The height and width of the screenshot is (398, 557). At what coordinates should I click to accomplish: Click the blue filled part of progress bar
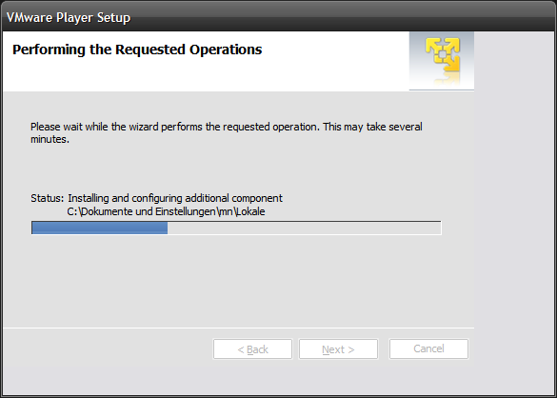pos(99,228)
